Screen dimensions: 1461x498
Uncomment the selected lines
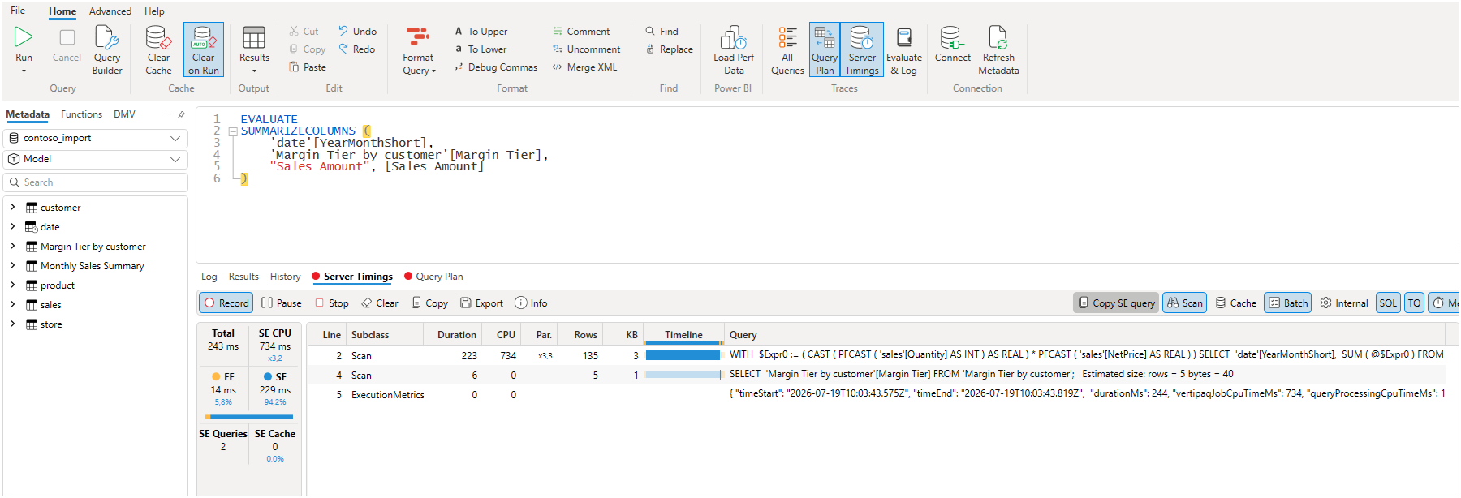coord(587,49)
